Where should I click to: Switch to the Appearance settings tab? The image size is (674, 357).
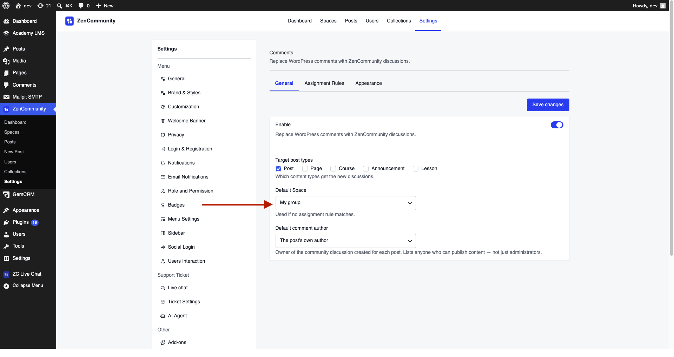(x=368, y=83)
